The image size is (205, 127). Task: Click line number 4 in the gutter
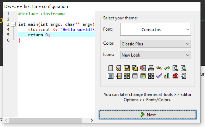click(8, 30)
